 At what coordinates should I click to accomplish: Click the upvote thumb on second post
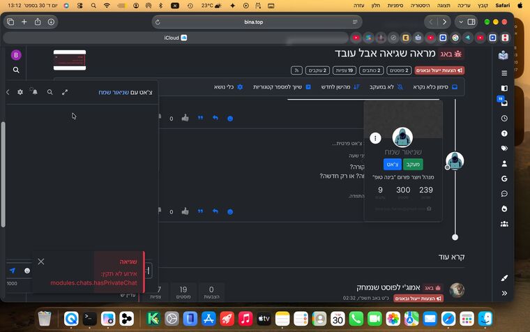tap(185, 211)
